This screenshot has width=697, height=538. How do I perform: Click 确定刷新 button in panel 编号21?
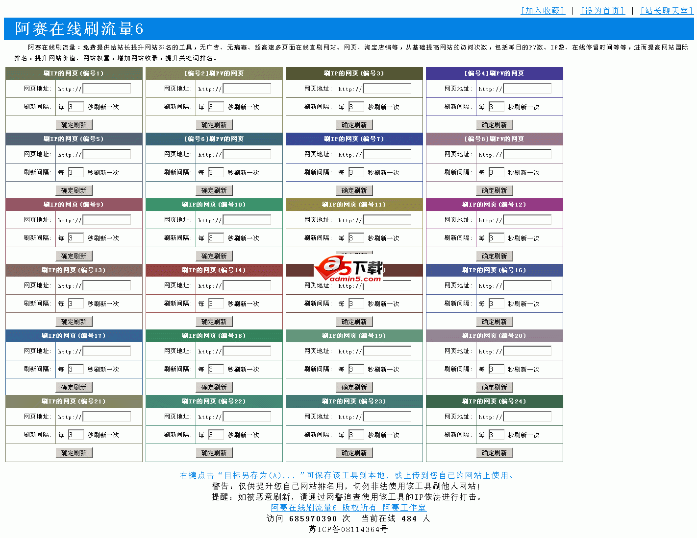74,452
